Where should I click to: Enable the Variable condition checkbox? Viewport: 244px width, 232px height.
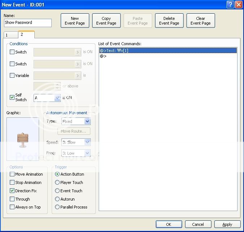point(12,76)
